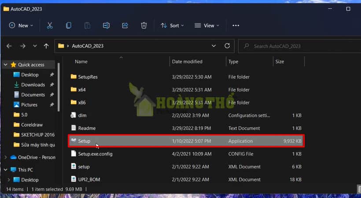Select Downloads in Quick access sidebar
This screenshot has height=198, width=361.
point(33,84)
